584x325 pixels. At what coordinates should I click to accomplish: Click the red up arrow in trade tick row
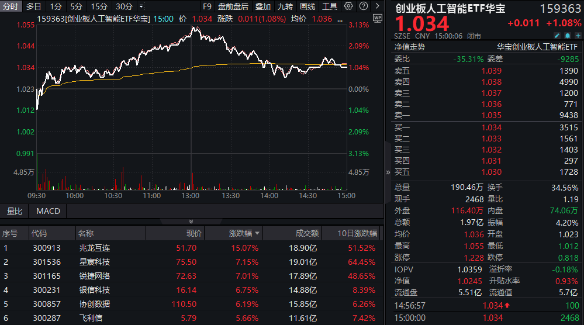506,305
